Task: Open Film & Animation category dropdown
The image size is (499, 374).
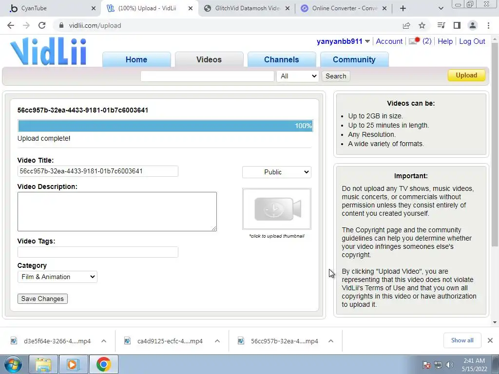Action: point(58,277)
